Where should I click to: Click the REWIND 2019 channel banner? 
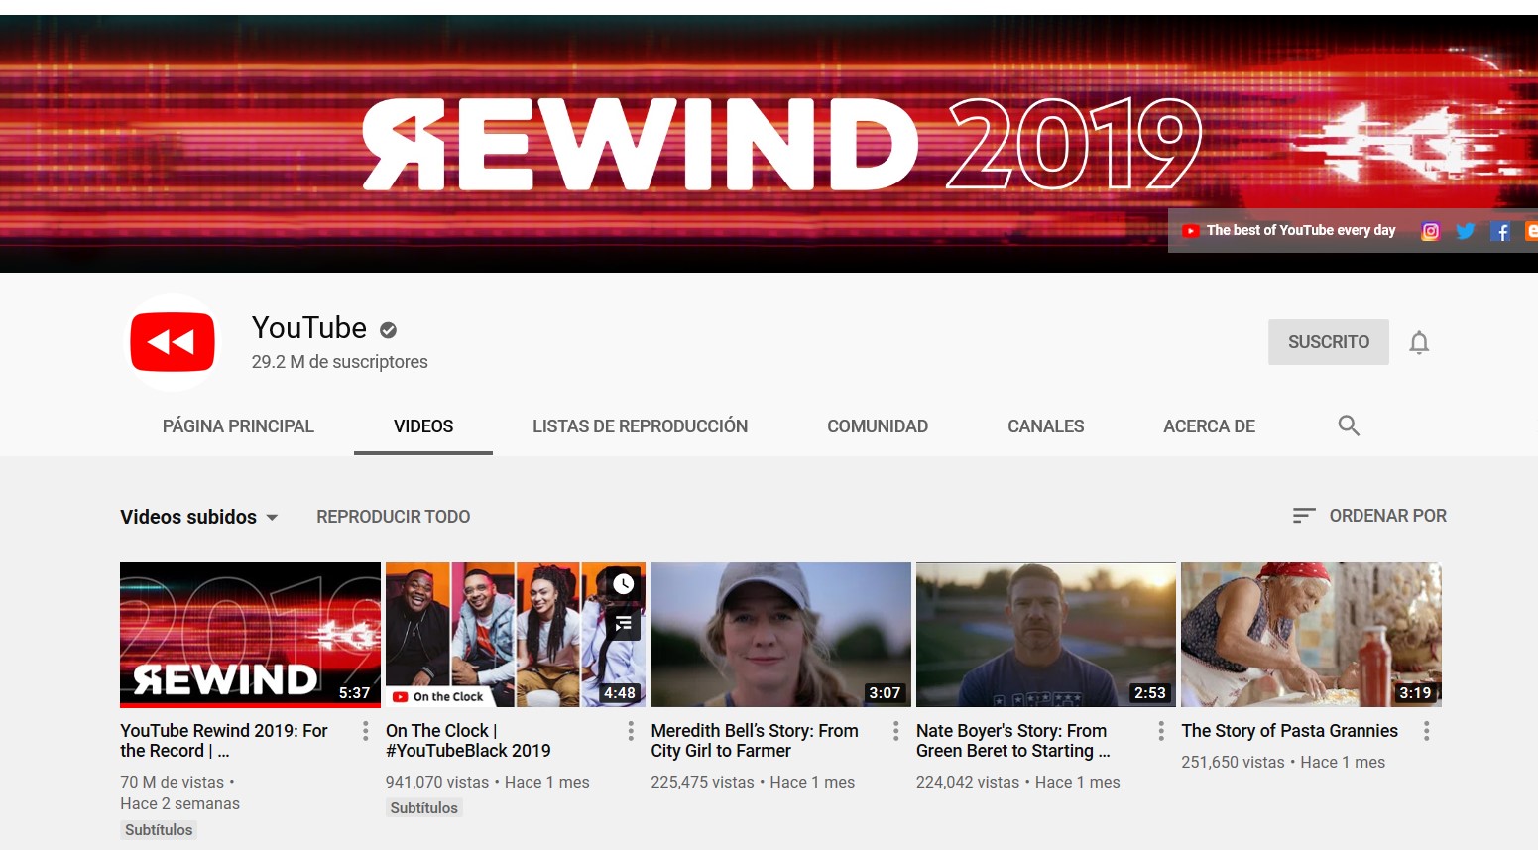point(769,144)
